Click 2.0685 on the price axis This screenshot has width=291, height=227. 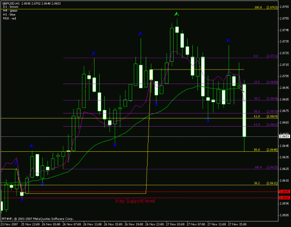click(284, 99)
